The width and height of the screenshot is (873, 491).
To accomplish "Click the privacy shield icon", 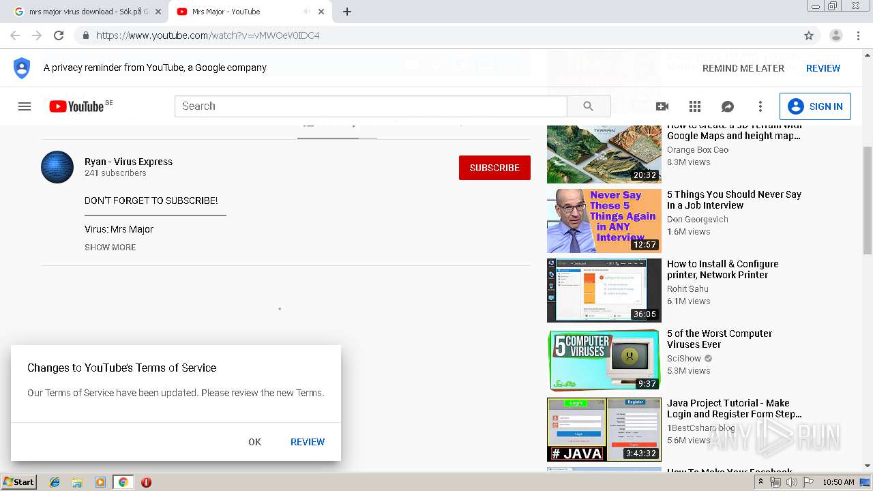I will [22, 68].
